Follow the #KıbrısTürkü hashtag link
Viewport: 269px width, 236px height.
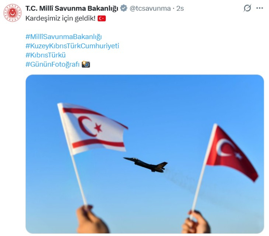tap(46, 55)
